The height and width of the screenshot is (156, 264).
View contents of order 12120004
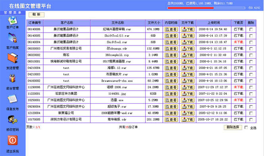coord(171,113)
